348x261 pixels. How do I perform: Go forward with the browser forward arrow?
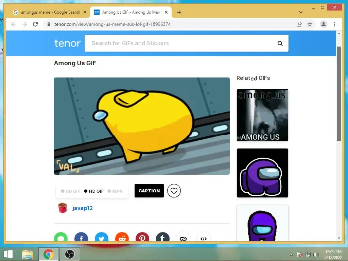[x=24, y=24]
